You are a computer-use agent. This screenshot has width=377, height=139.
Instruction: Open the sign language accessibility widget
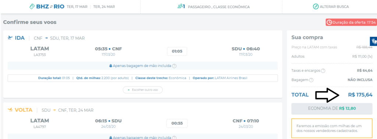373,41
